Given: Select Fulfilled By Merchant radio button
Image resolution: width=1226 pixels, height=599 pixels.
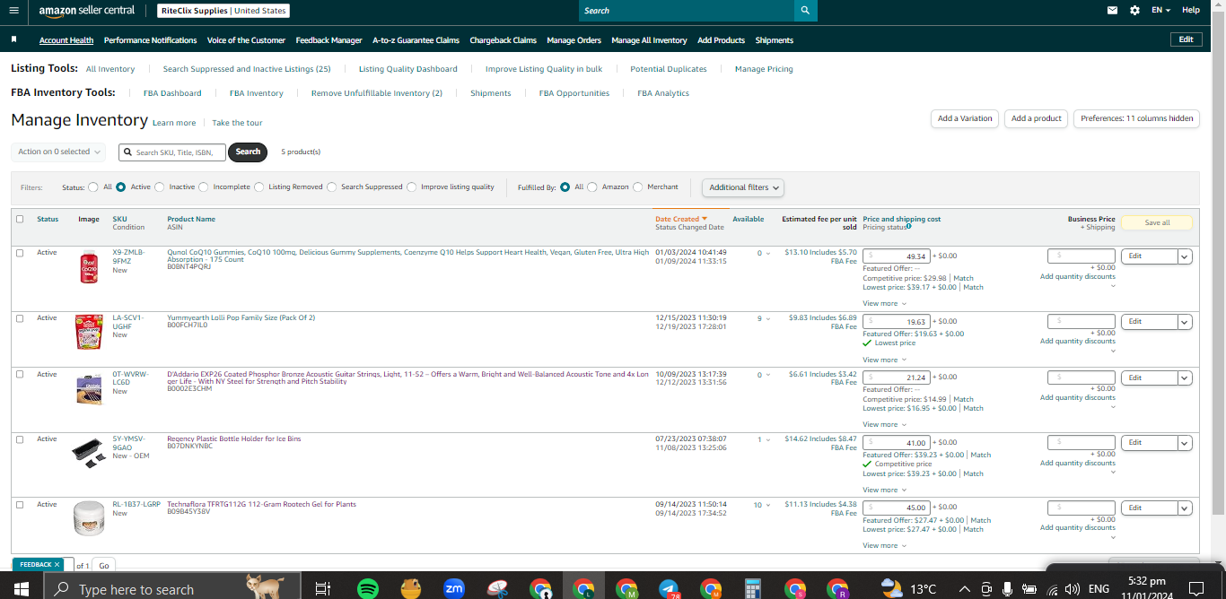Looking at the screenshot, I should (638, 187).
